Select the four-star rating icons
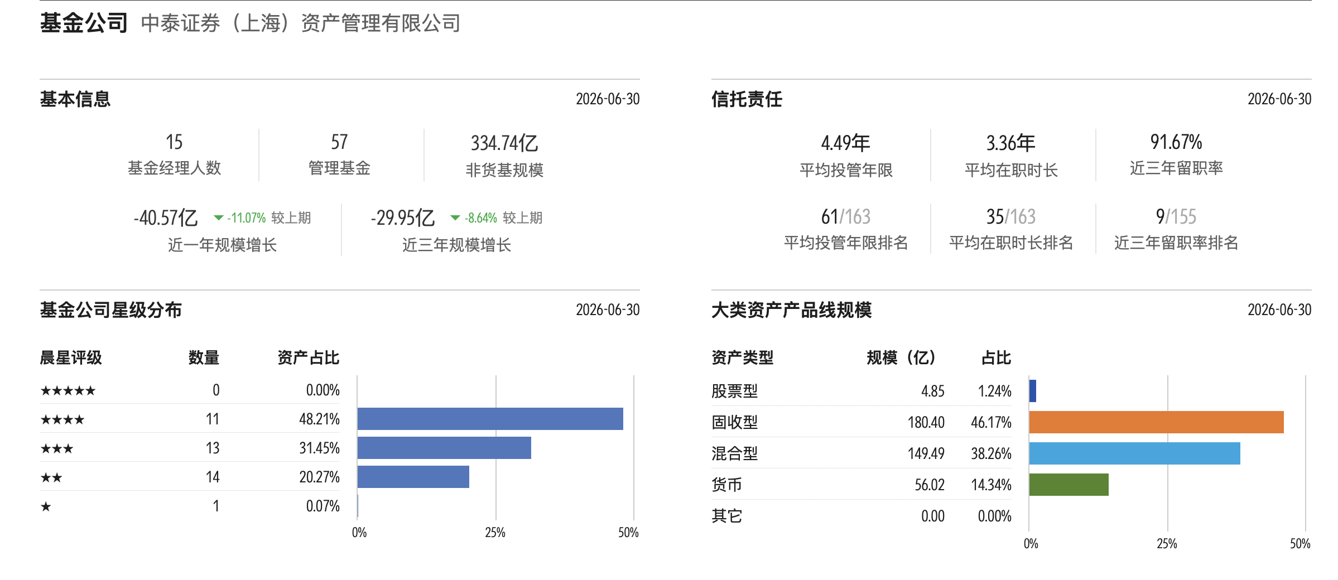The height and width of the screenshot is (580, 1338). pyautogui.click(x=62, y=419)
